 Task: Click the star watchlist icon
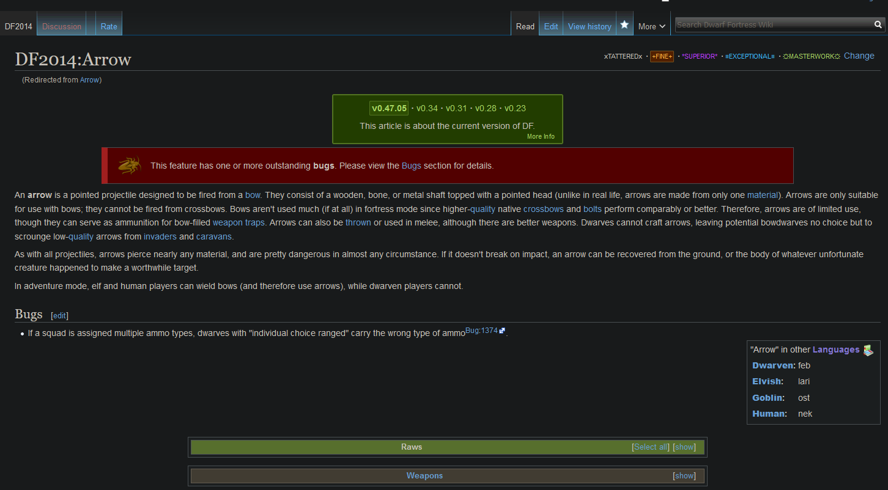[x=624, y=25]
